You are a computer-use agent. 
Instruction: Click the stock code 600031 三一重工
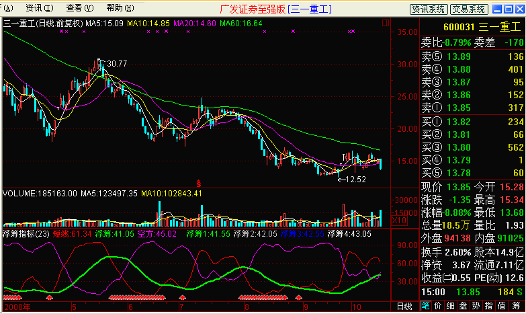[482, 27]
